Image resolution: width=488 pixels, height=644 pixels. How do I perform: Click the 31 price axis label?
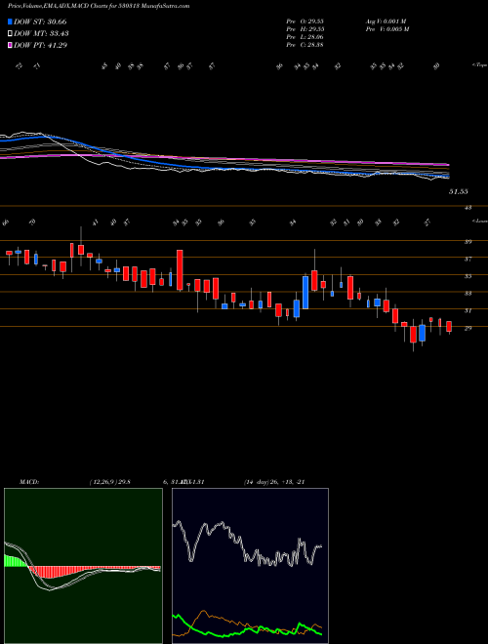pos(468,311)
